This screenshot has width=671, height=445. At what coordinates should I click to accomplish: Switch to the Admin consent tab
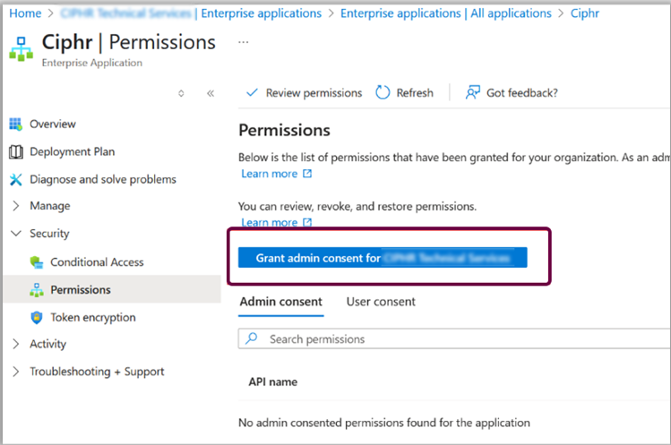click(280, 302)
